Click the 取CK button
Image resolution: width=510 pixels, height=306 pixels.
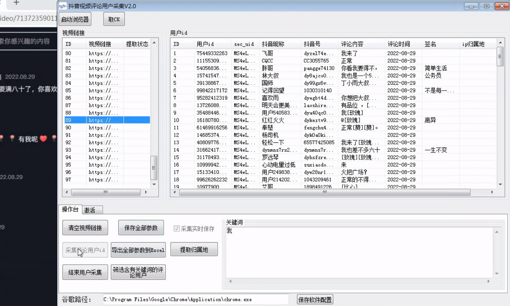(x=114, y=19)
